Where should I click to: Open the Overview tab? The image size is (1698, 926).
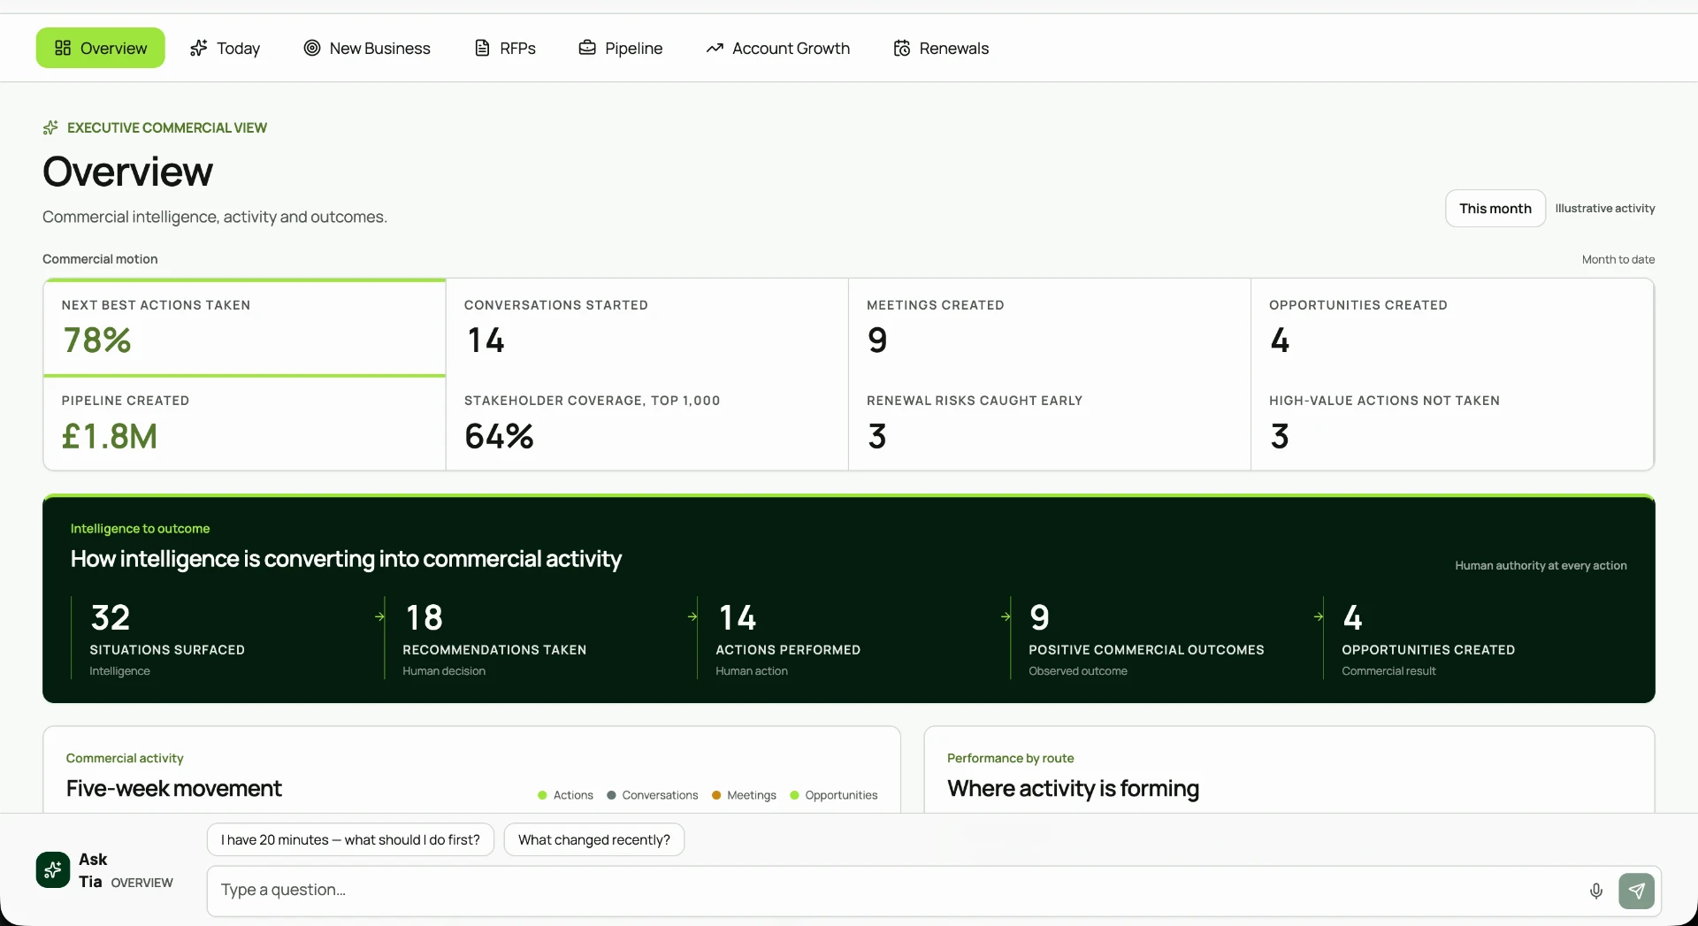click(x=100, y=48)
